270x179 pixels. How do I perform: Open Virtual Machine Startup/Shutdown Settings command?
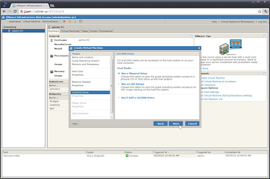click(227, 95)
